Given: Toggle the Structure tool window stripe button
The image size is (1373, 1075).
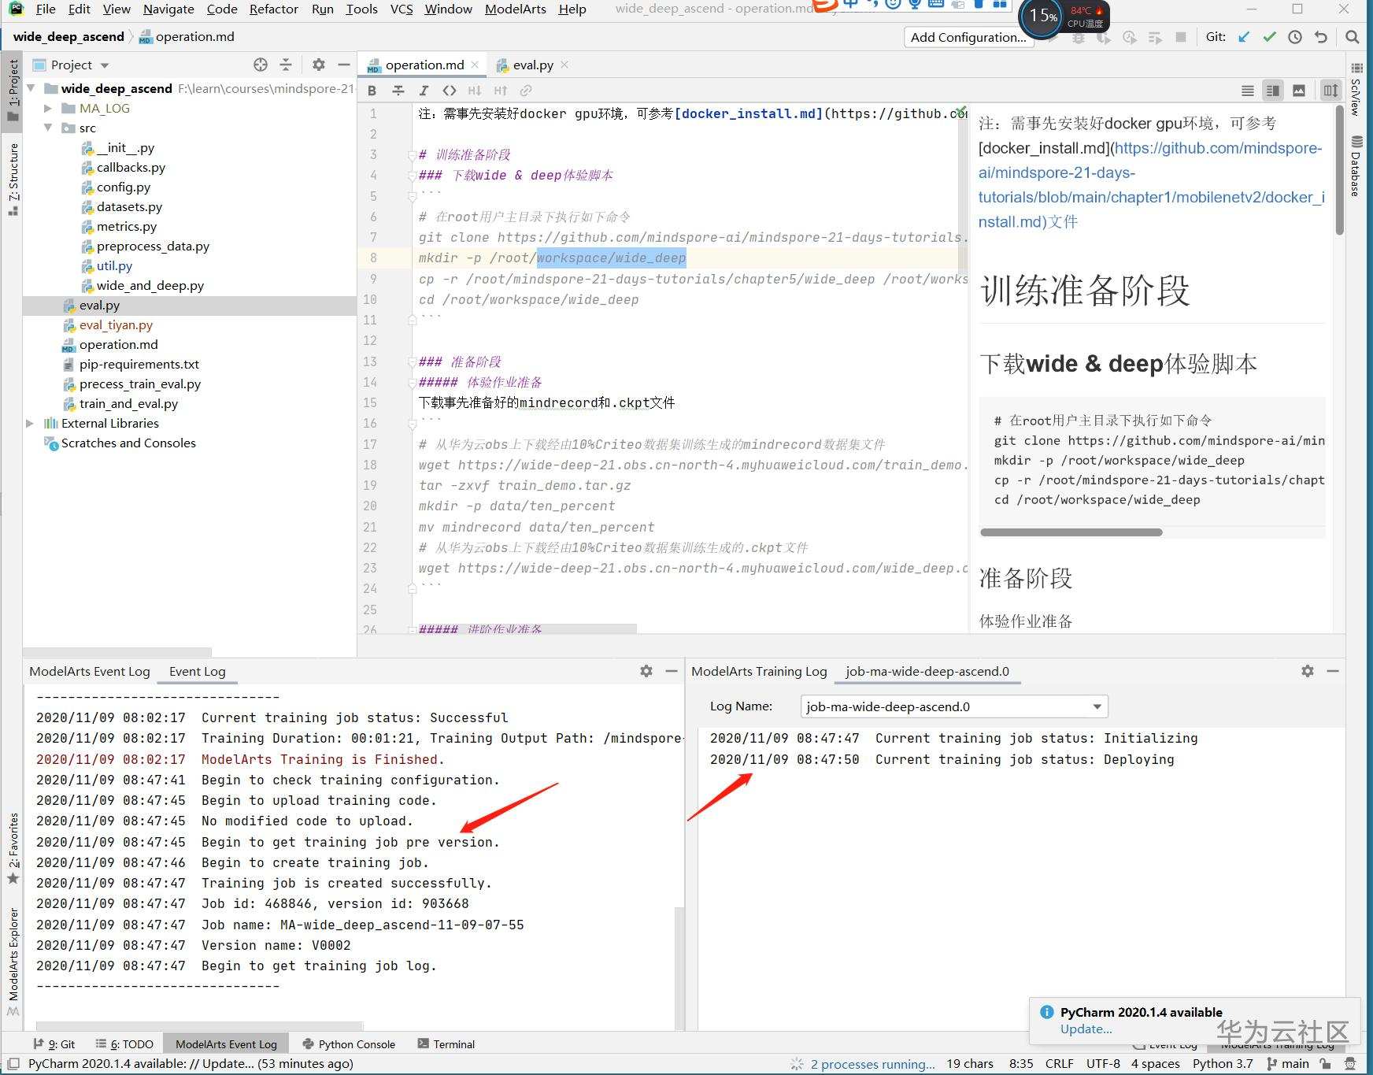Looking at the screenshot, I should tap(13, 179).
